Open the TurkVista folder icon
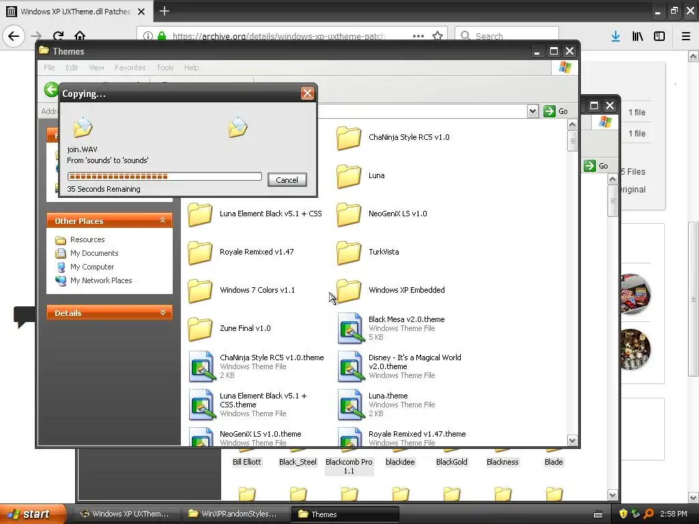Screen dimensions: 699x524 point(349,252)
